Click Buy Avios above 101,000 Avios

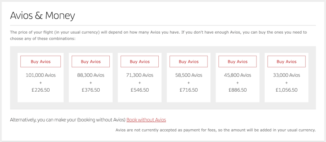(41, 62)
